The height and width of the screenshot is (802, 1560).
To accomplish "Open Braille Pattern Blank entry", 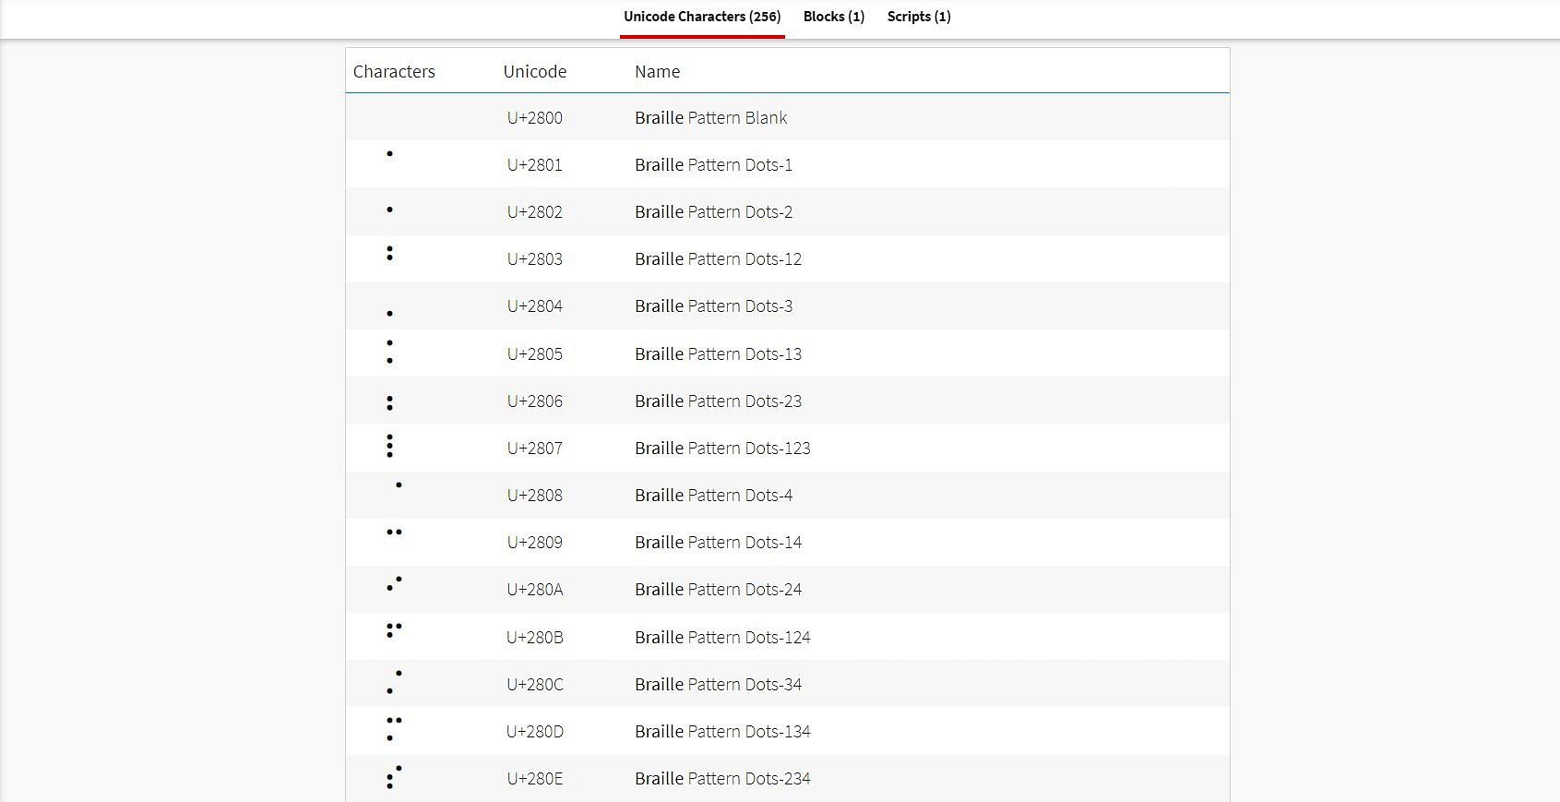I will pyautogui.click(x=711, y=117).
